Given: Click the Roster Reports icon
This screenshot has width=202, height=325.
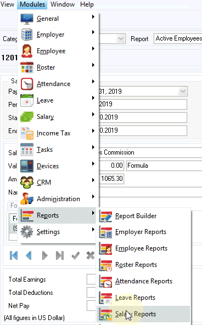Looking at the screenshot, I should (x=105, y=265).
